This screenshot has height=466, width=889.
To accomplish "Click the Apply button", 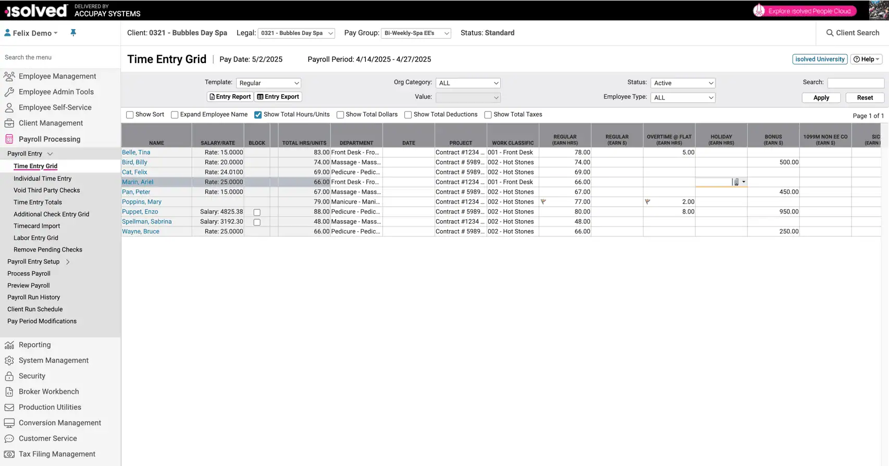I will click(821, 98).
